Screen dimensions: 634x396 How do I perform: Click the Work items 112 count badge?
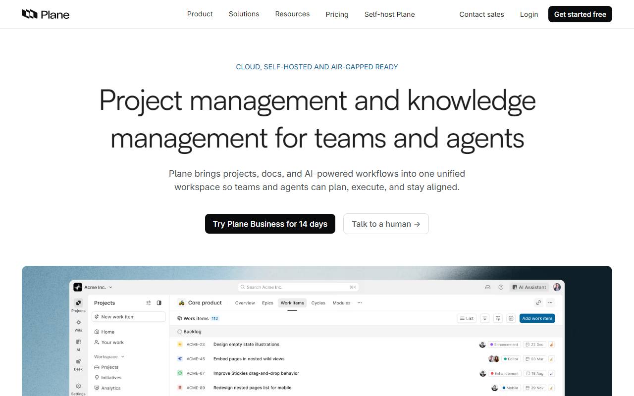(215, 318)
